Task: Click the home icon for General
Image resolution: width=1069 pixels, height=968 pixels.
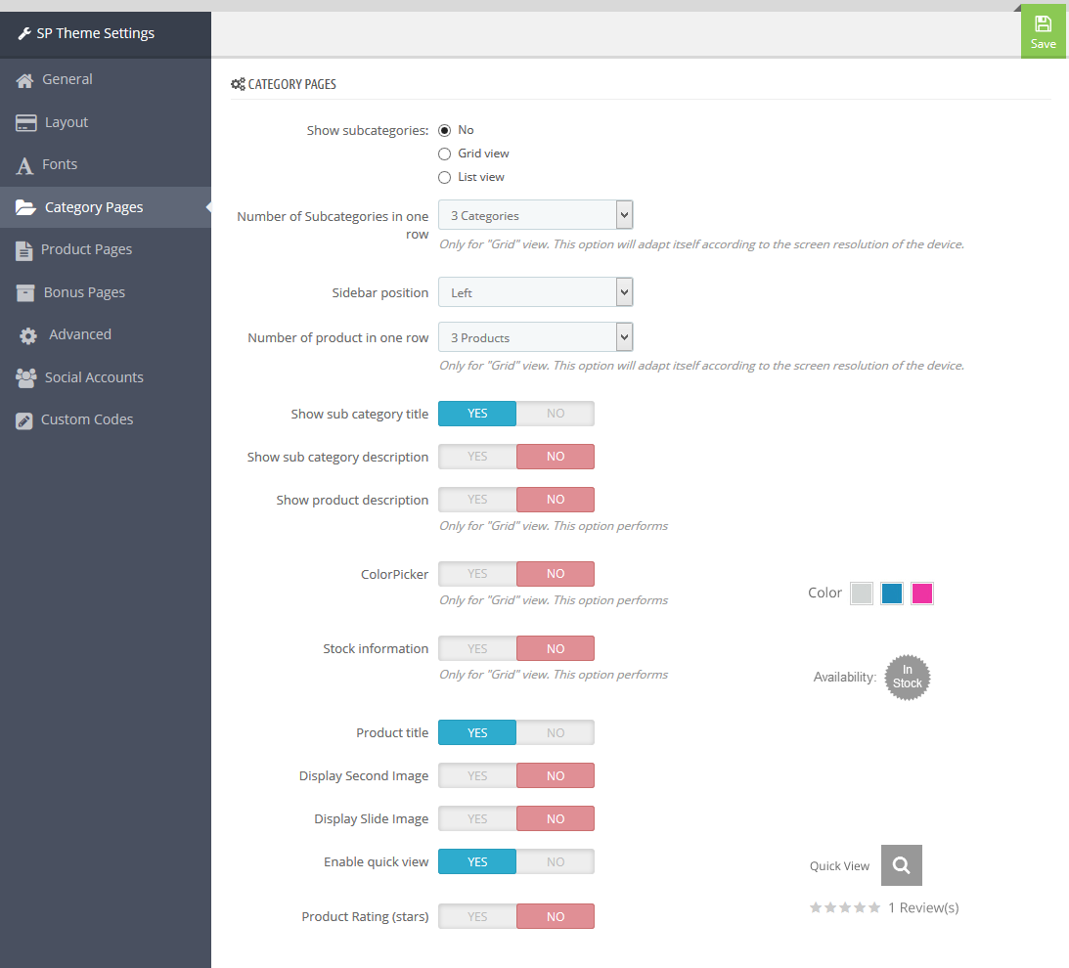Action: pos(24,80)
